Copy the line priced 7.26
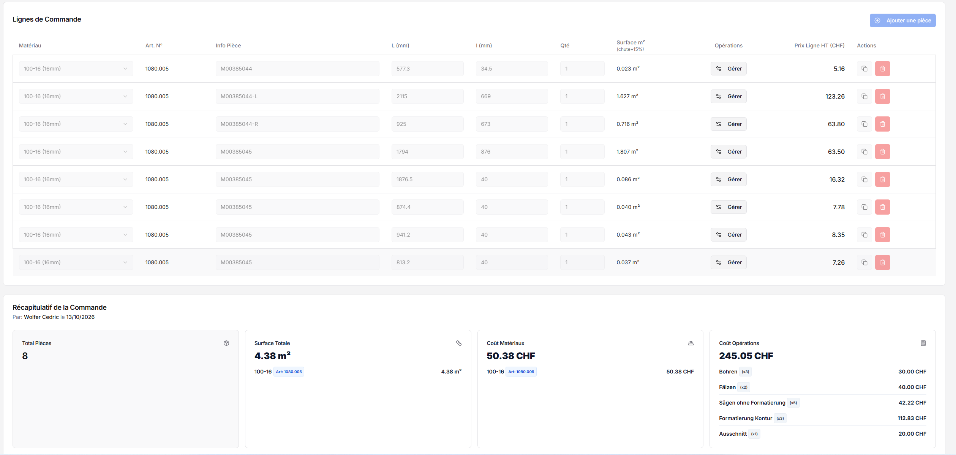 (x=864, y=262)
